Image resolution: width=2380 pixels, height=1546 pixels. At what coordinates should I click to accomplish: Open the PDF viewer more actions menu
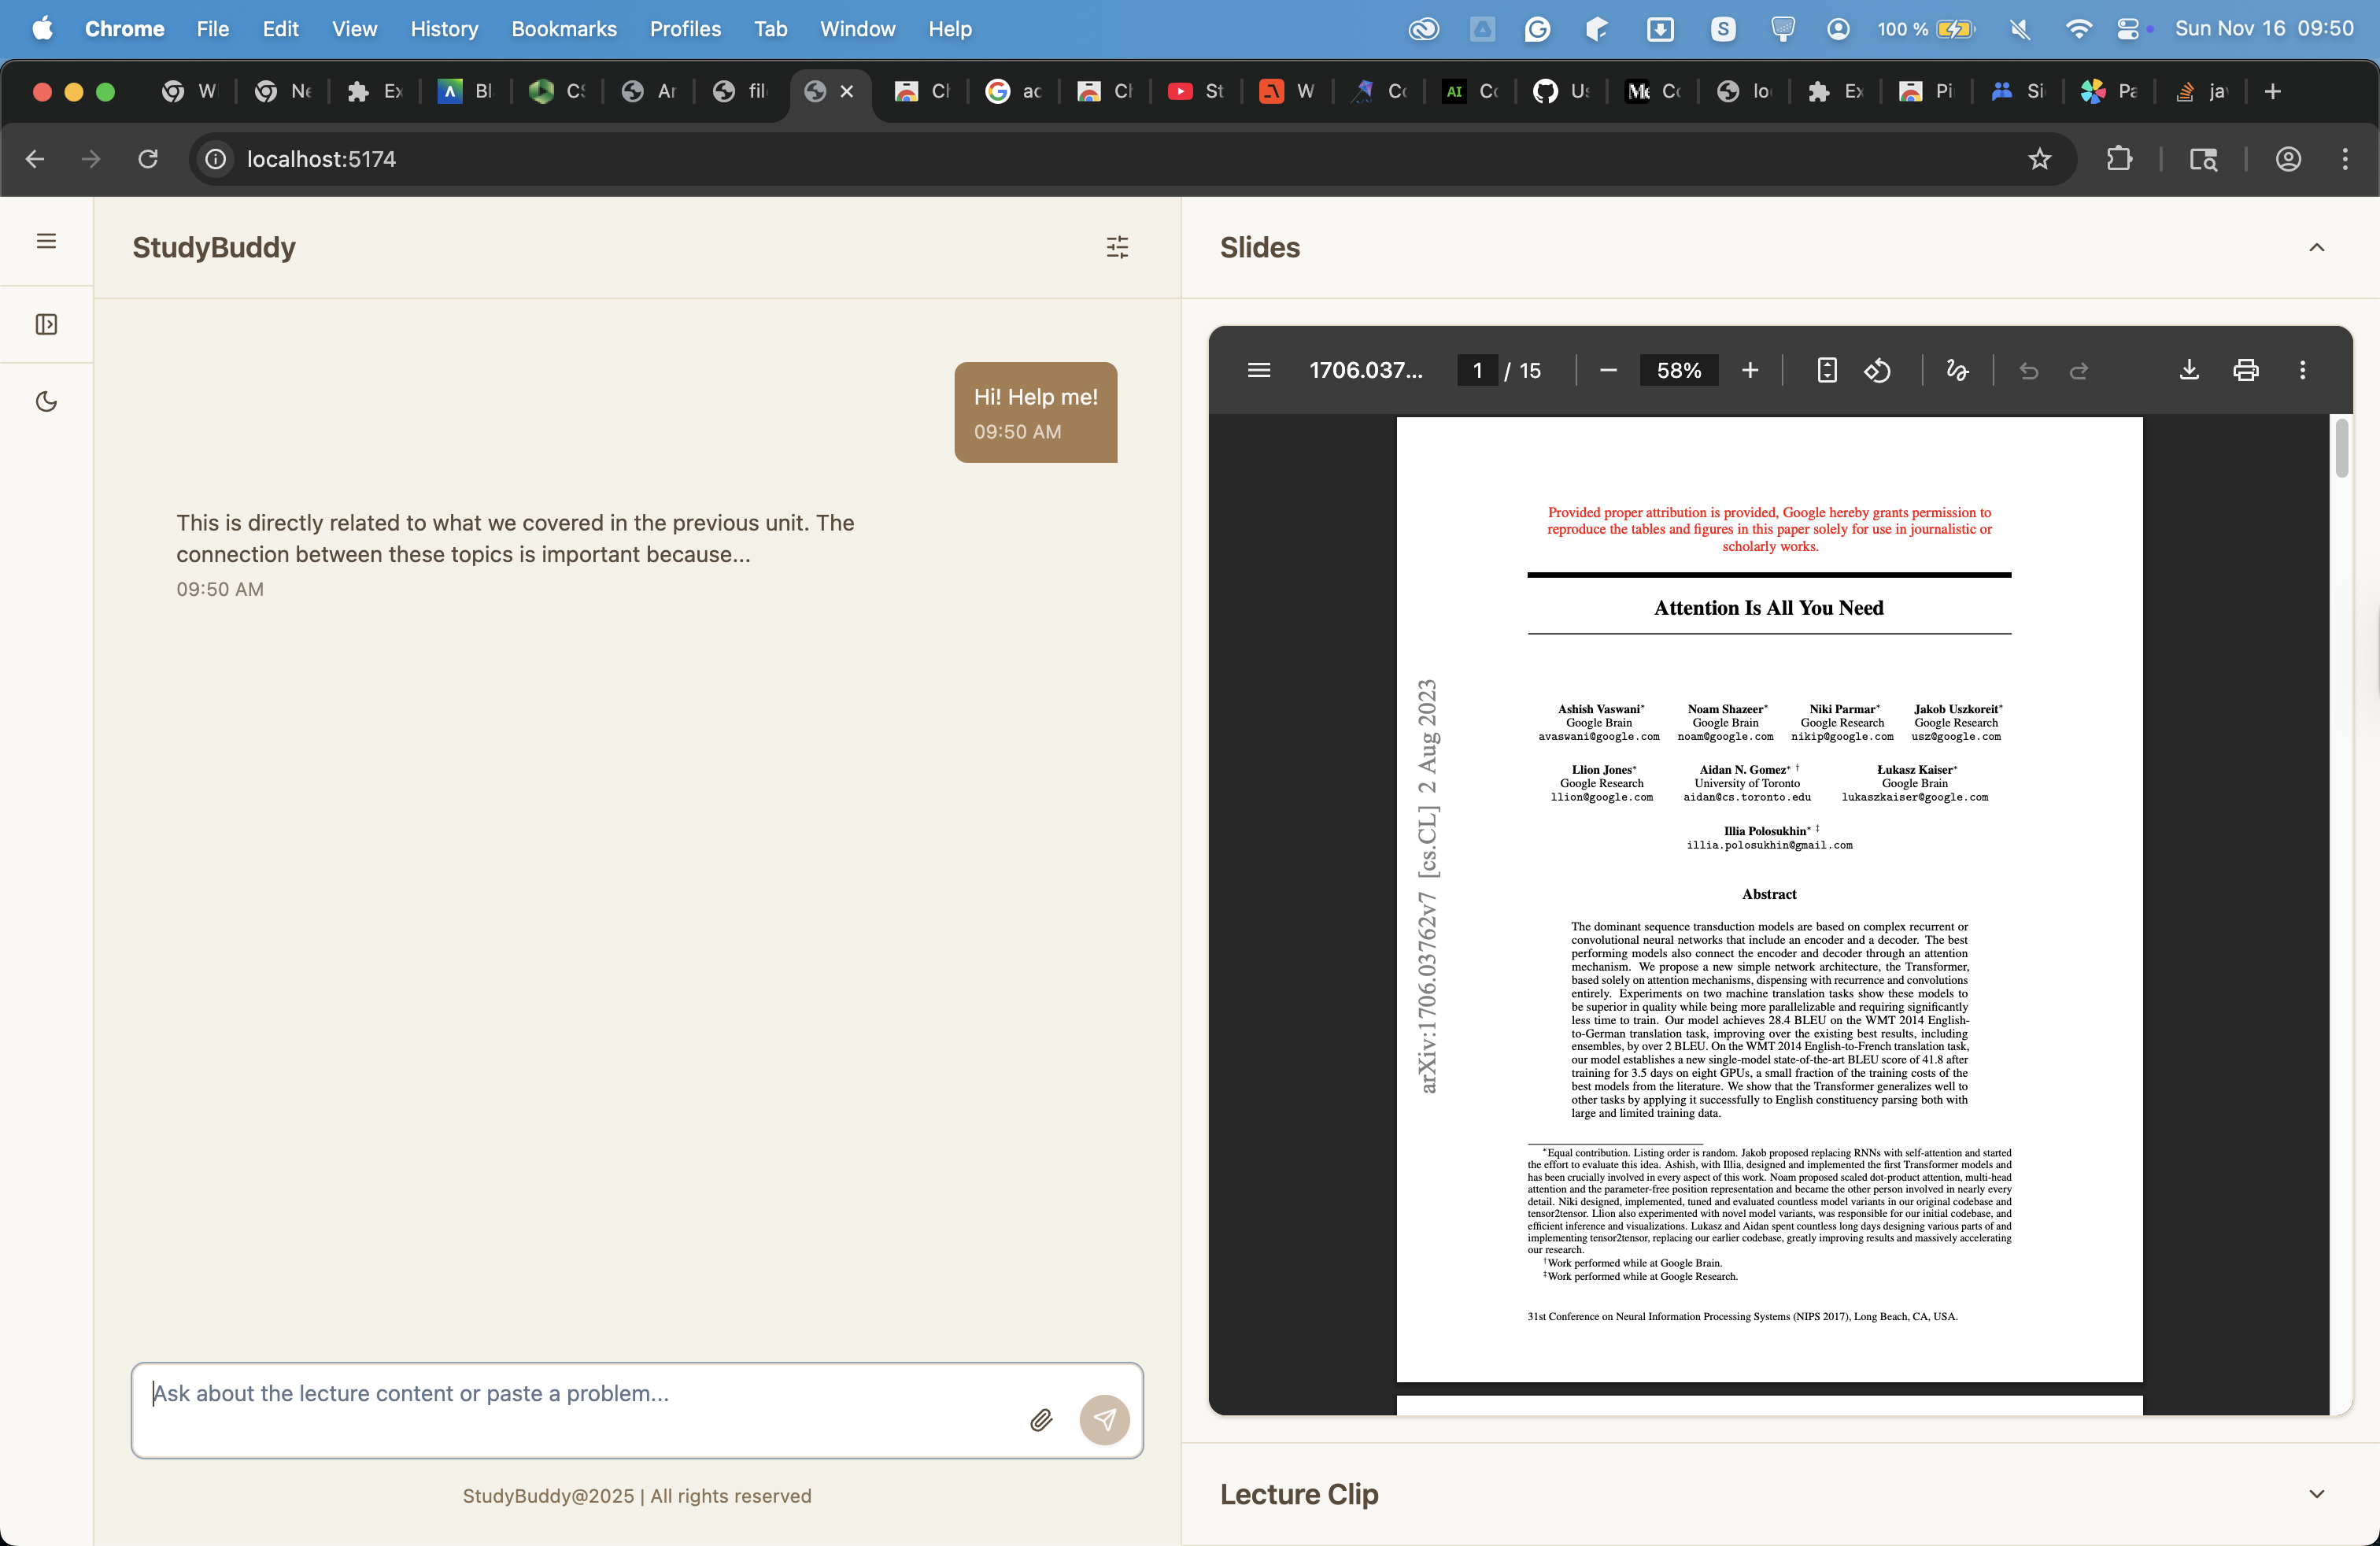[2302, 371]
